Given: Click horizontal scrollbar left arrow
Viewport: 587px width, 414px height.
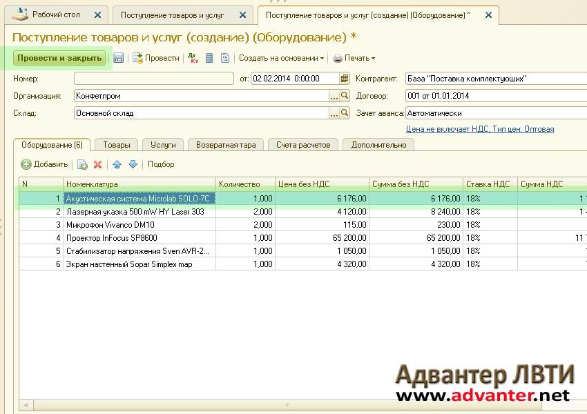Looking at the screenshot, I should tap(26, 405).
